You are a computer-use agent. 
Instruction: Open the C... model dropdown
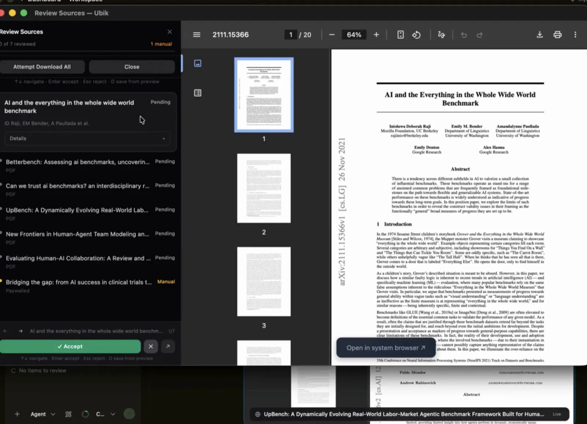105,414
